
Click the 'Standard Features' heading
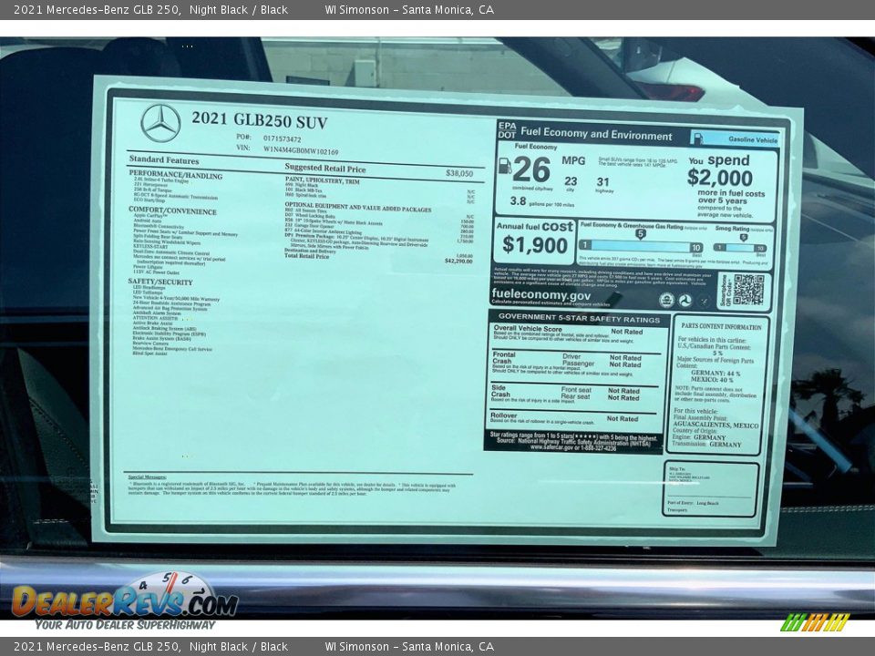164,159
